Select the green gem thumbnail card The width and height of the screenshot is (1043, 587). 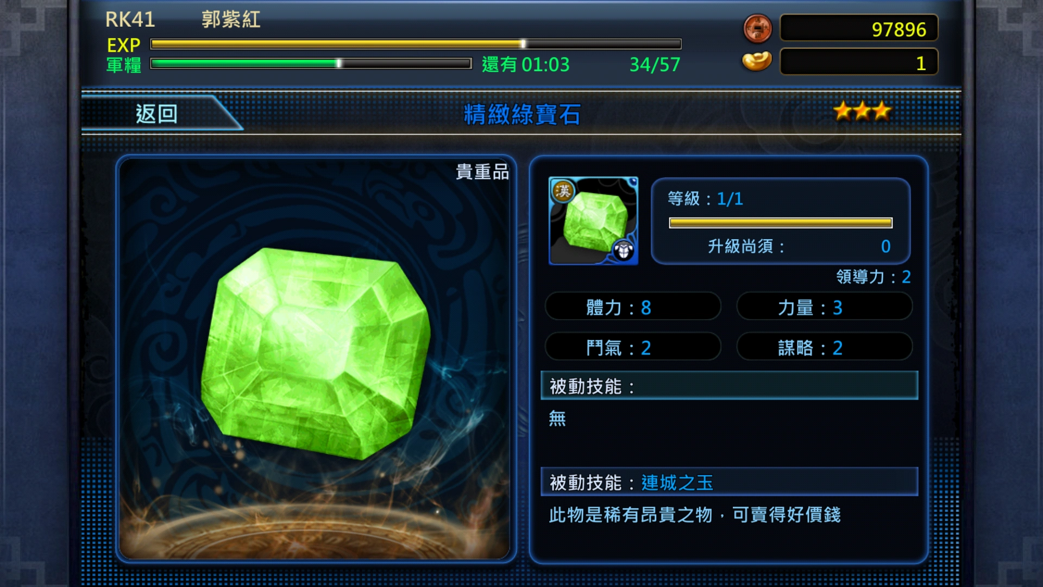(593, 221)
